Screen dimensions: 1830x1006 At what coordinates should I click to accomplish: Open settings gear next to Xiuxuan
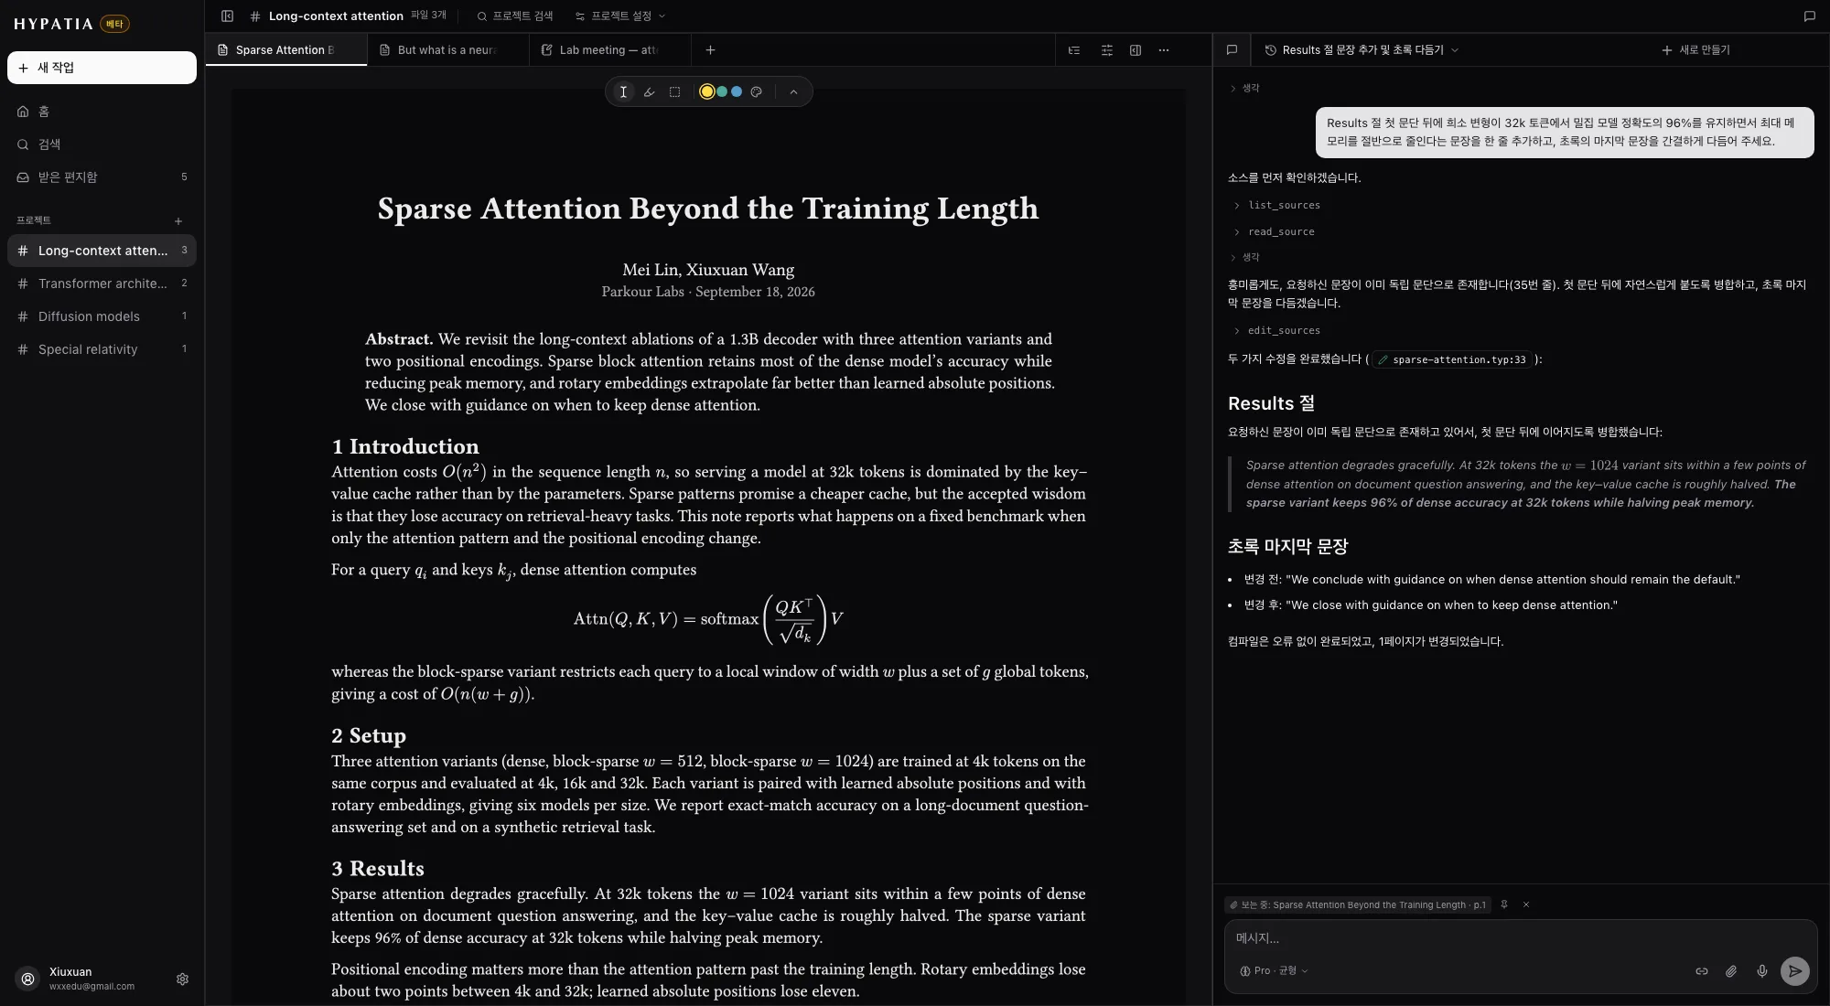tap(182, 979)
